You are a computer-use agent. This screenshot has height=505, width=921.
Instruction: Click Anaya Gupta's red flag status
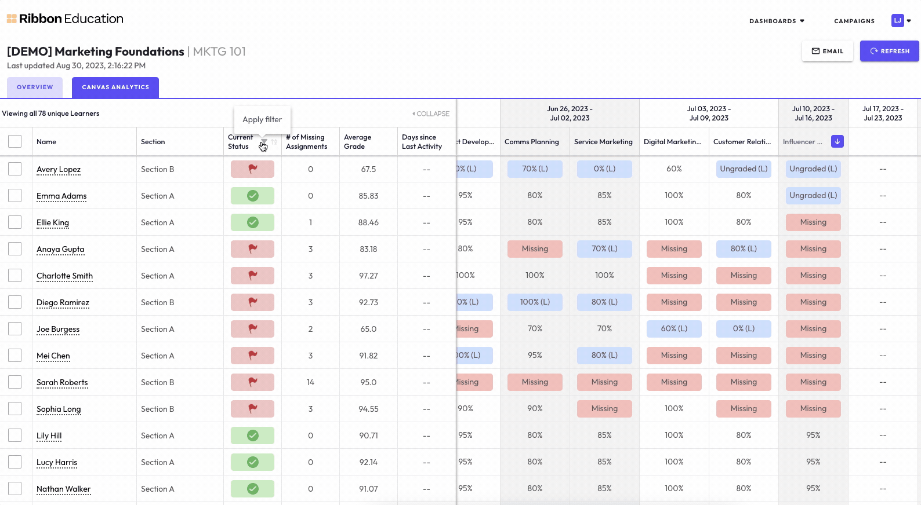(252, 249)
